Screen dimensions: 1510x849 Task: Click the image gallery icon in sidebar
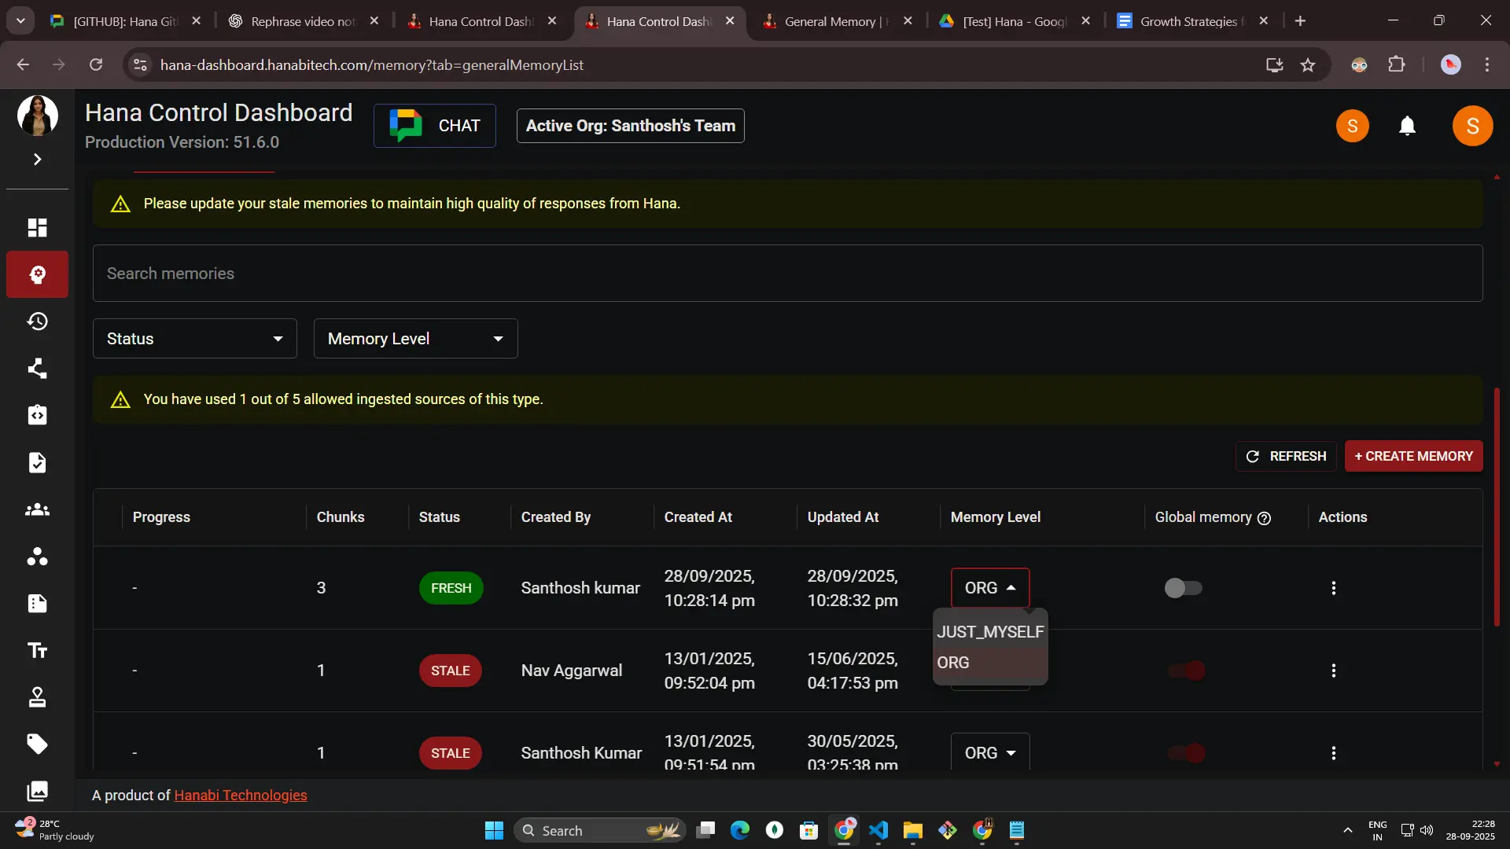click(37, 791)
